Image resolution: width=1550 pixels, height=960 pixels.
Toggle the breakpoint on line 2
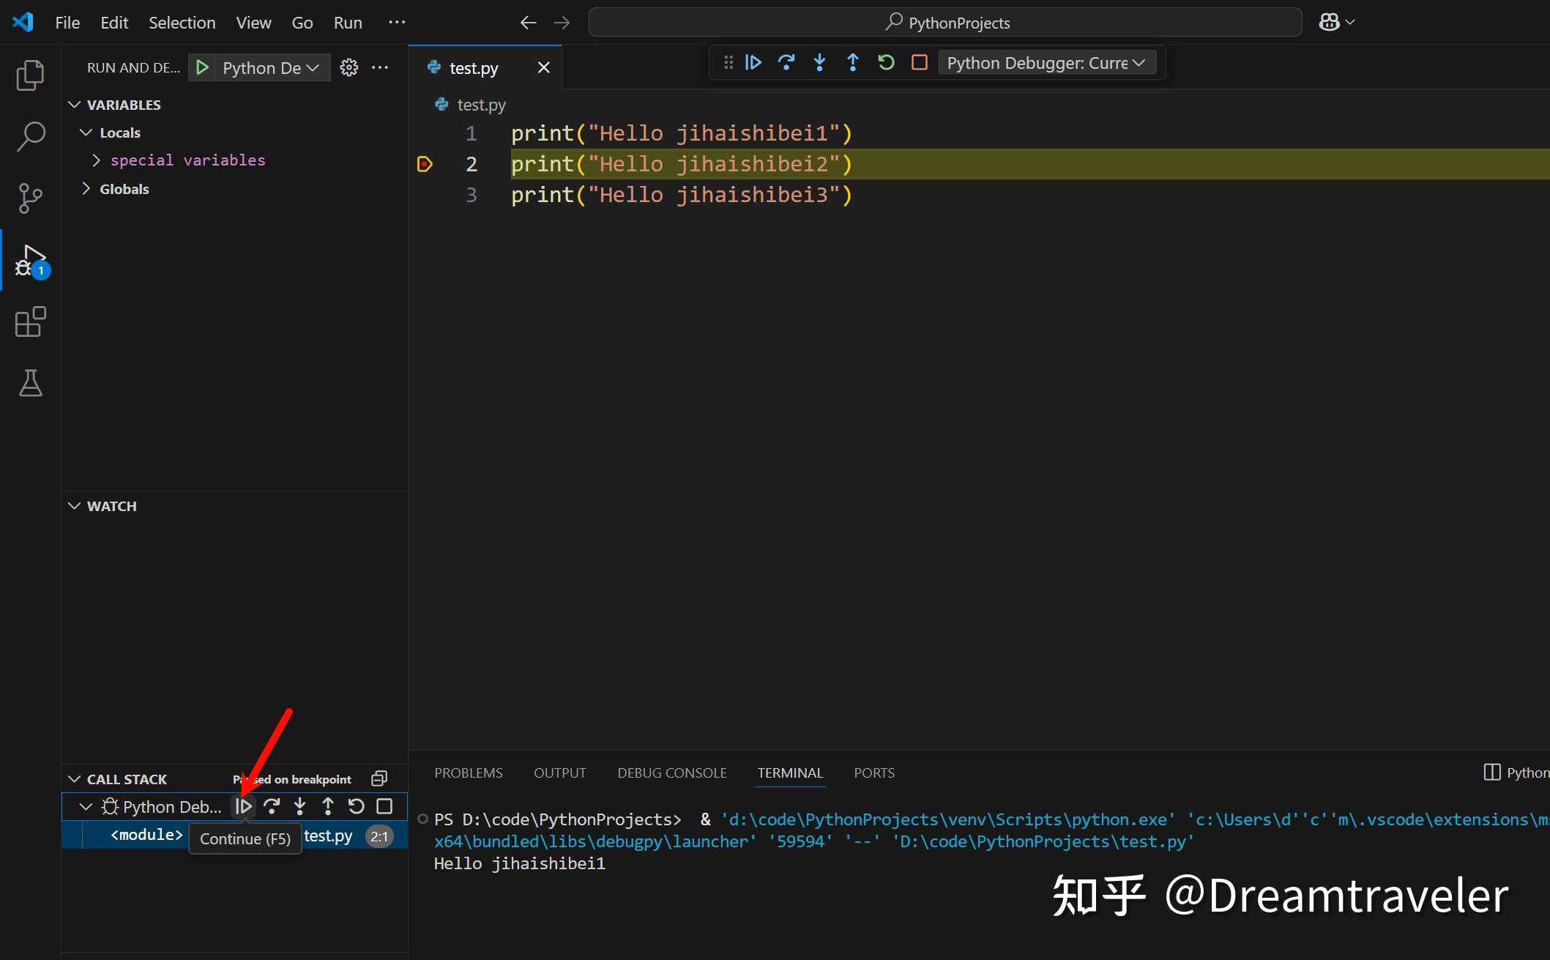click(x=425, y=163)
